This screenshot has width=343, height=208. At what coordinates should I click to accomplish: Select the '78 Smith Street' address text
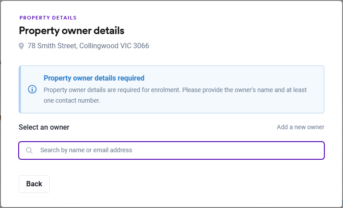(x=52, y=46)
